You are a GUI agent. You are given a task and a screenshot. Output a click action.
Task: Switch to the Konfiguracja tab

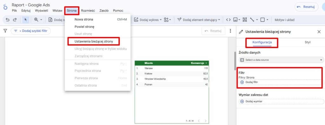point(262,42)
